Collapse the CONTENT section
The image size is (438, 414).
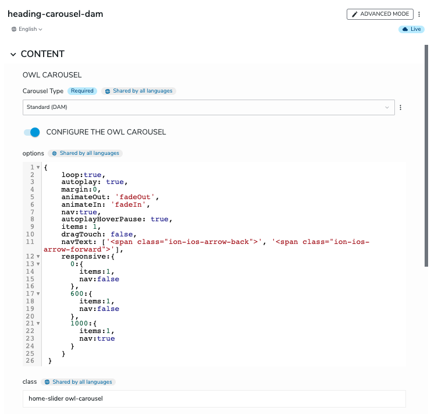click(13, 54)
